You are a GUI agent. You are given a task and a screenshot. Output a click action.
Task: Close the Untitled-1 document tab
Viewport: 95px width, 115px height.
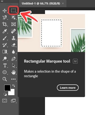click(x=63, y=3)
